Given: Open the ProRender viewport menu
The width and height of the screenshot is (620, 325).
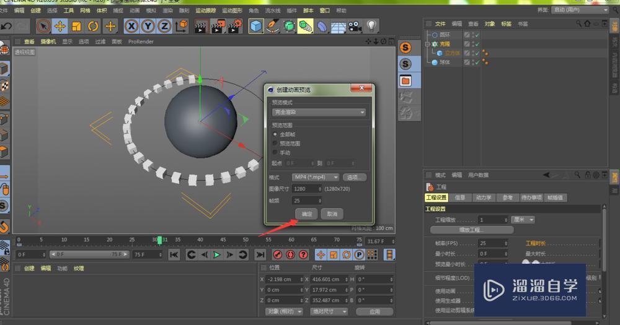Looking at the screenshot, I should pyautogui.click(x=141, y=41).
